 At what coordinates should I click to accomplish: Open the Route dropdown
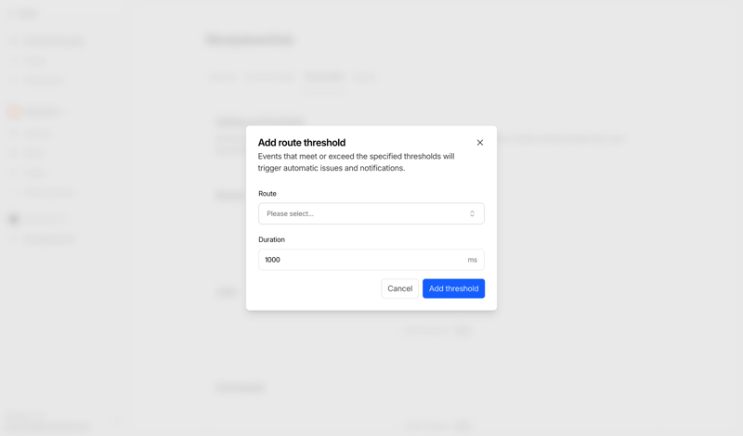(x=371, y=213)
